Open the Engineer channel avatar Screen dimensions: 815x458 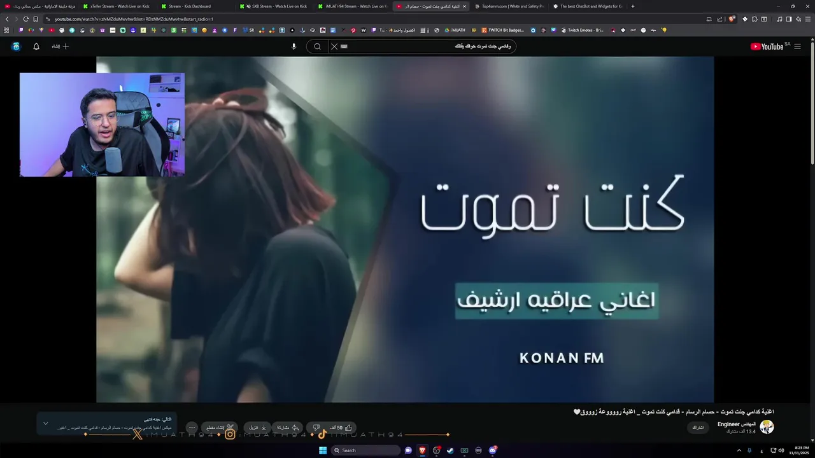[x=767, y=427]
